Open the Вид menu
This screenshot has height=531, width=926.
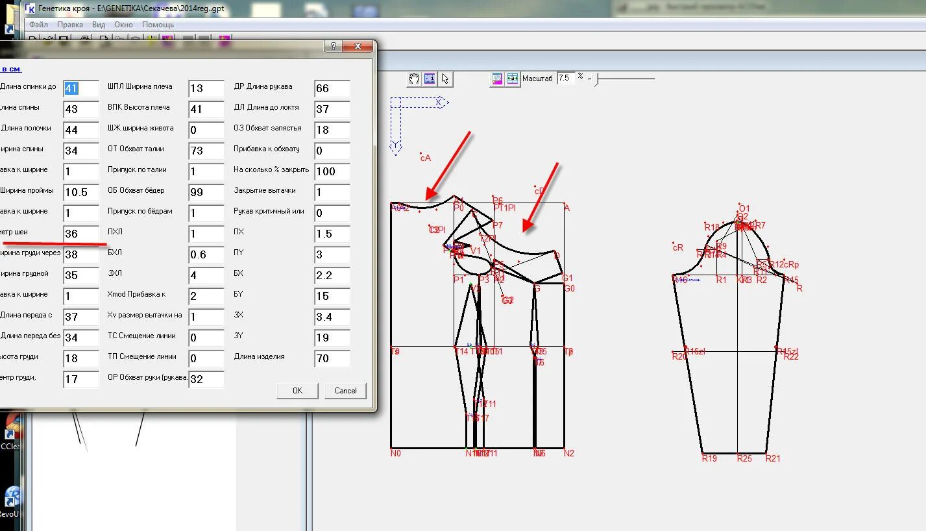(x=99, y=25)
